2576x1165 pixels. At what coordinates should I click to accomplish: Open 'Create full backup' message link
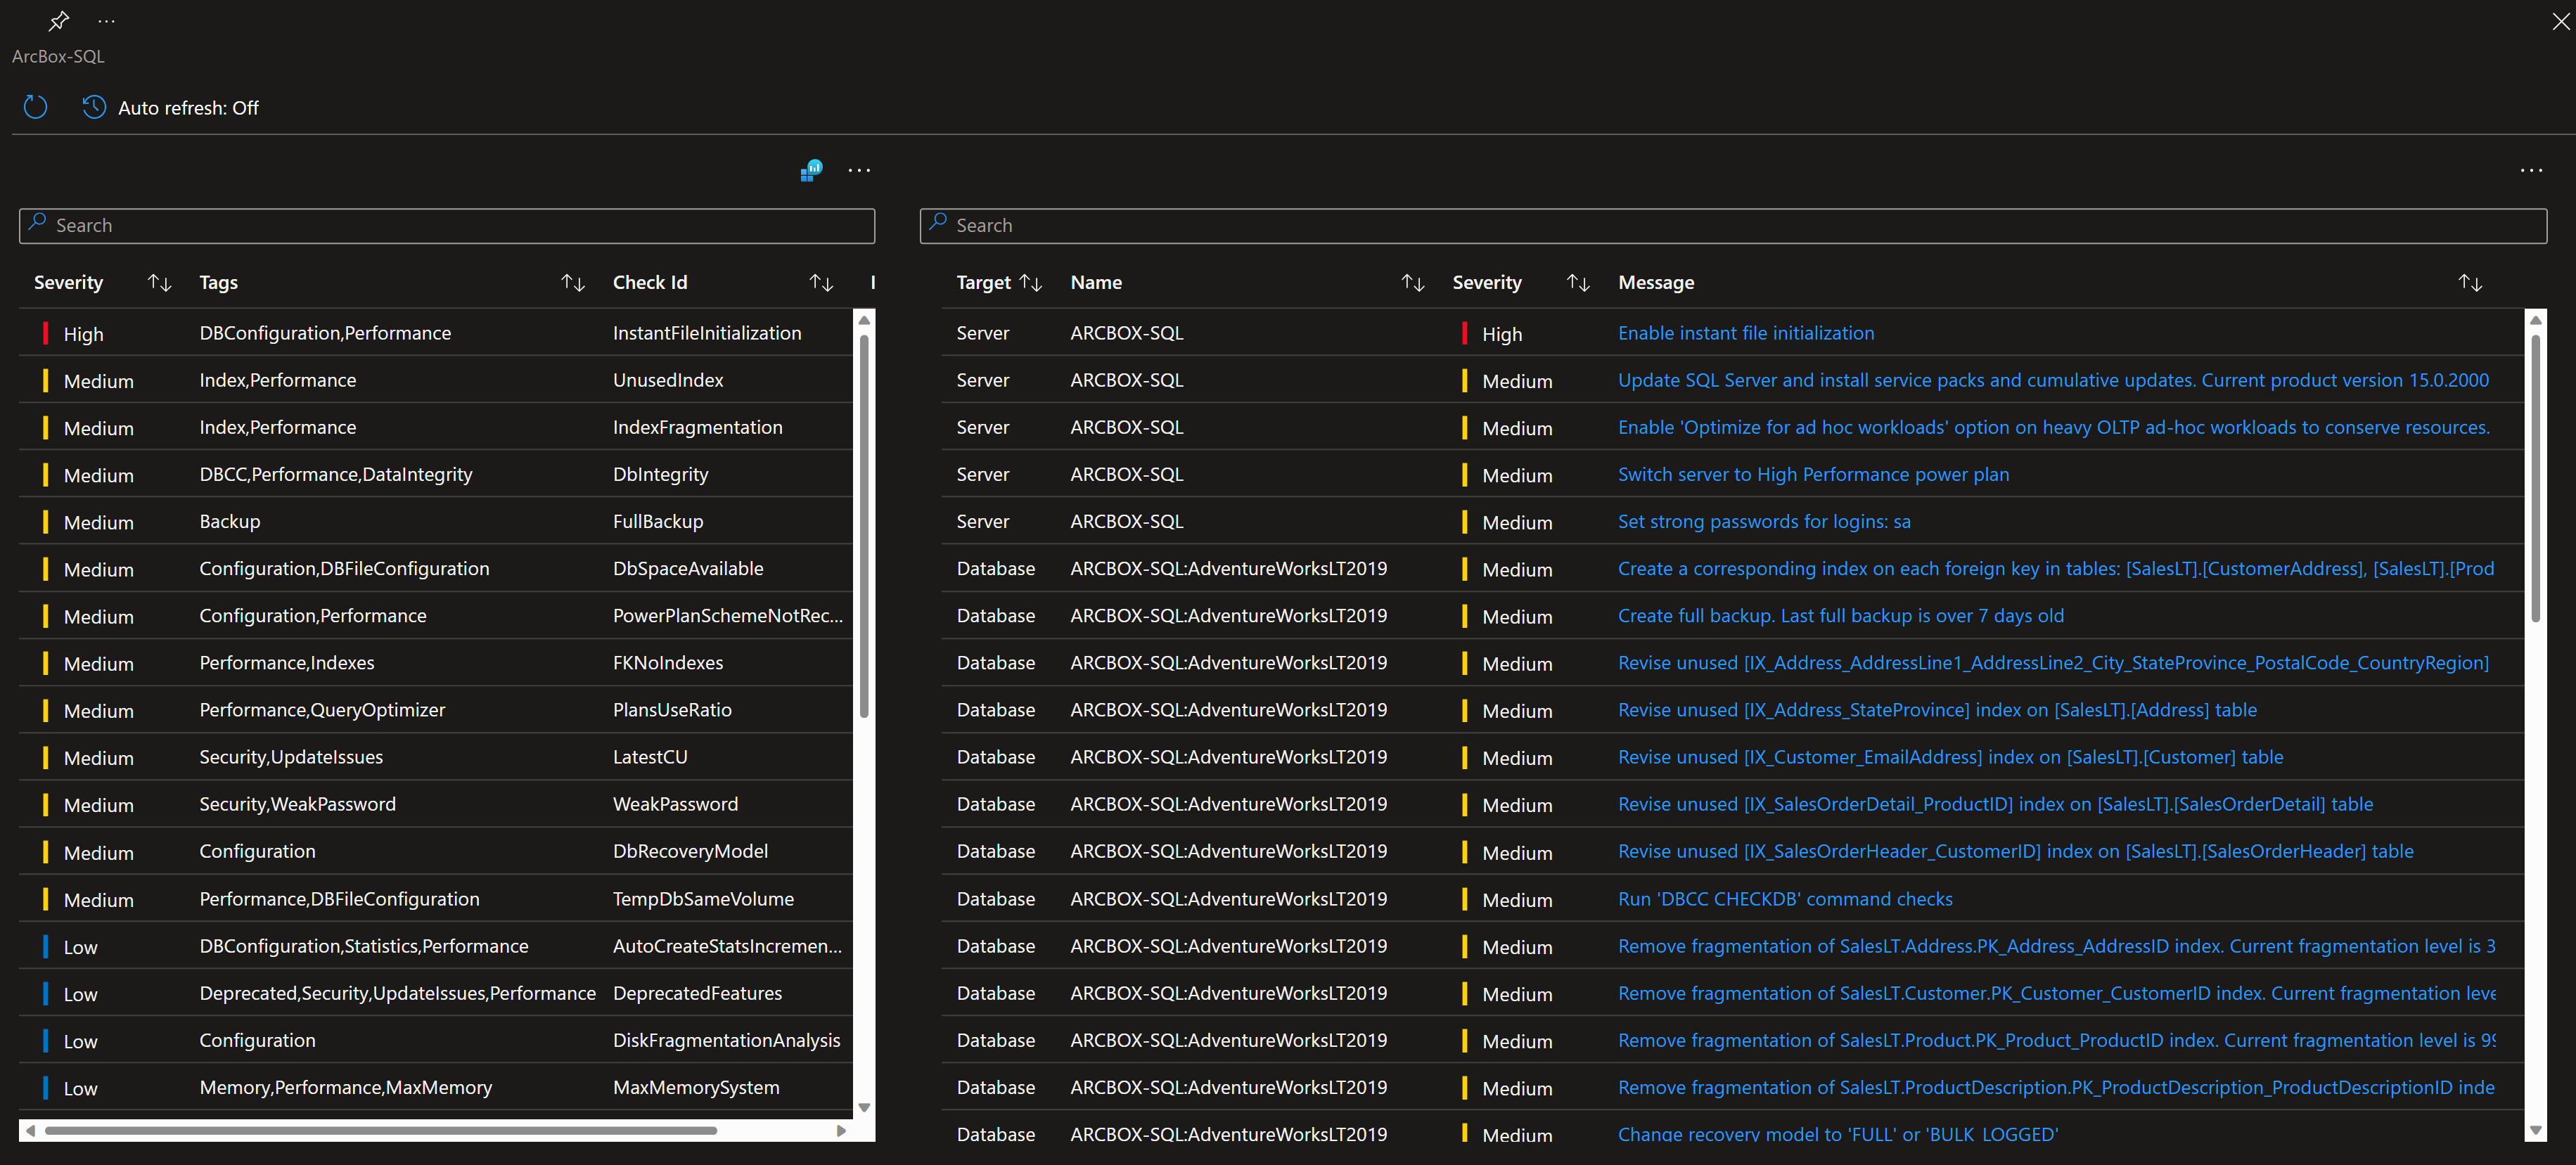pyautogui.click(x=1841, y=616)
